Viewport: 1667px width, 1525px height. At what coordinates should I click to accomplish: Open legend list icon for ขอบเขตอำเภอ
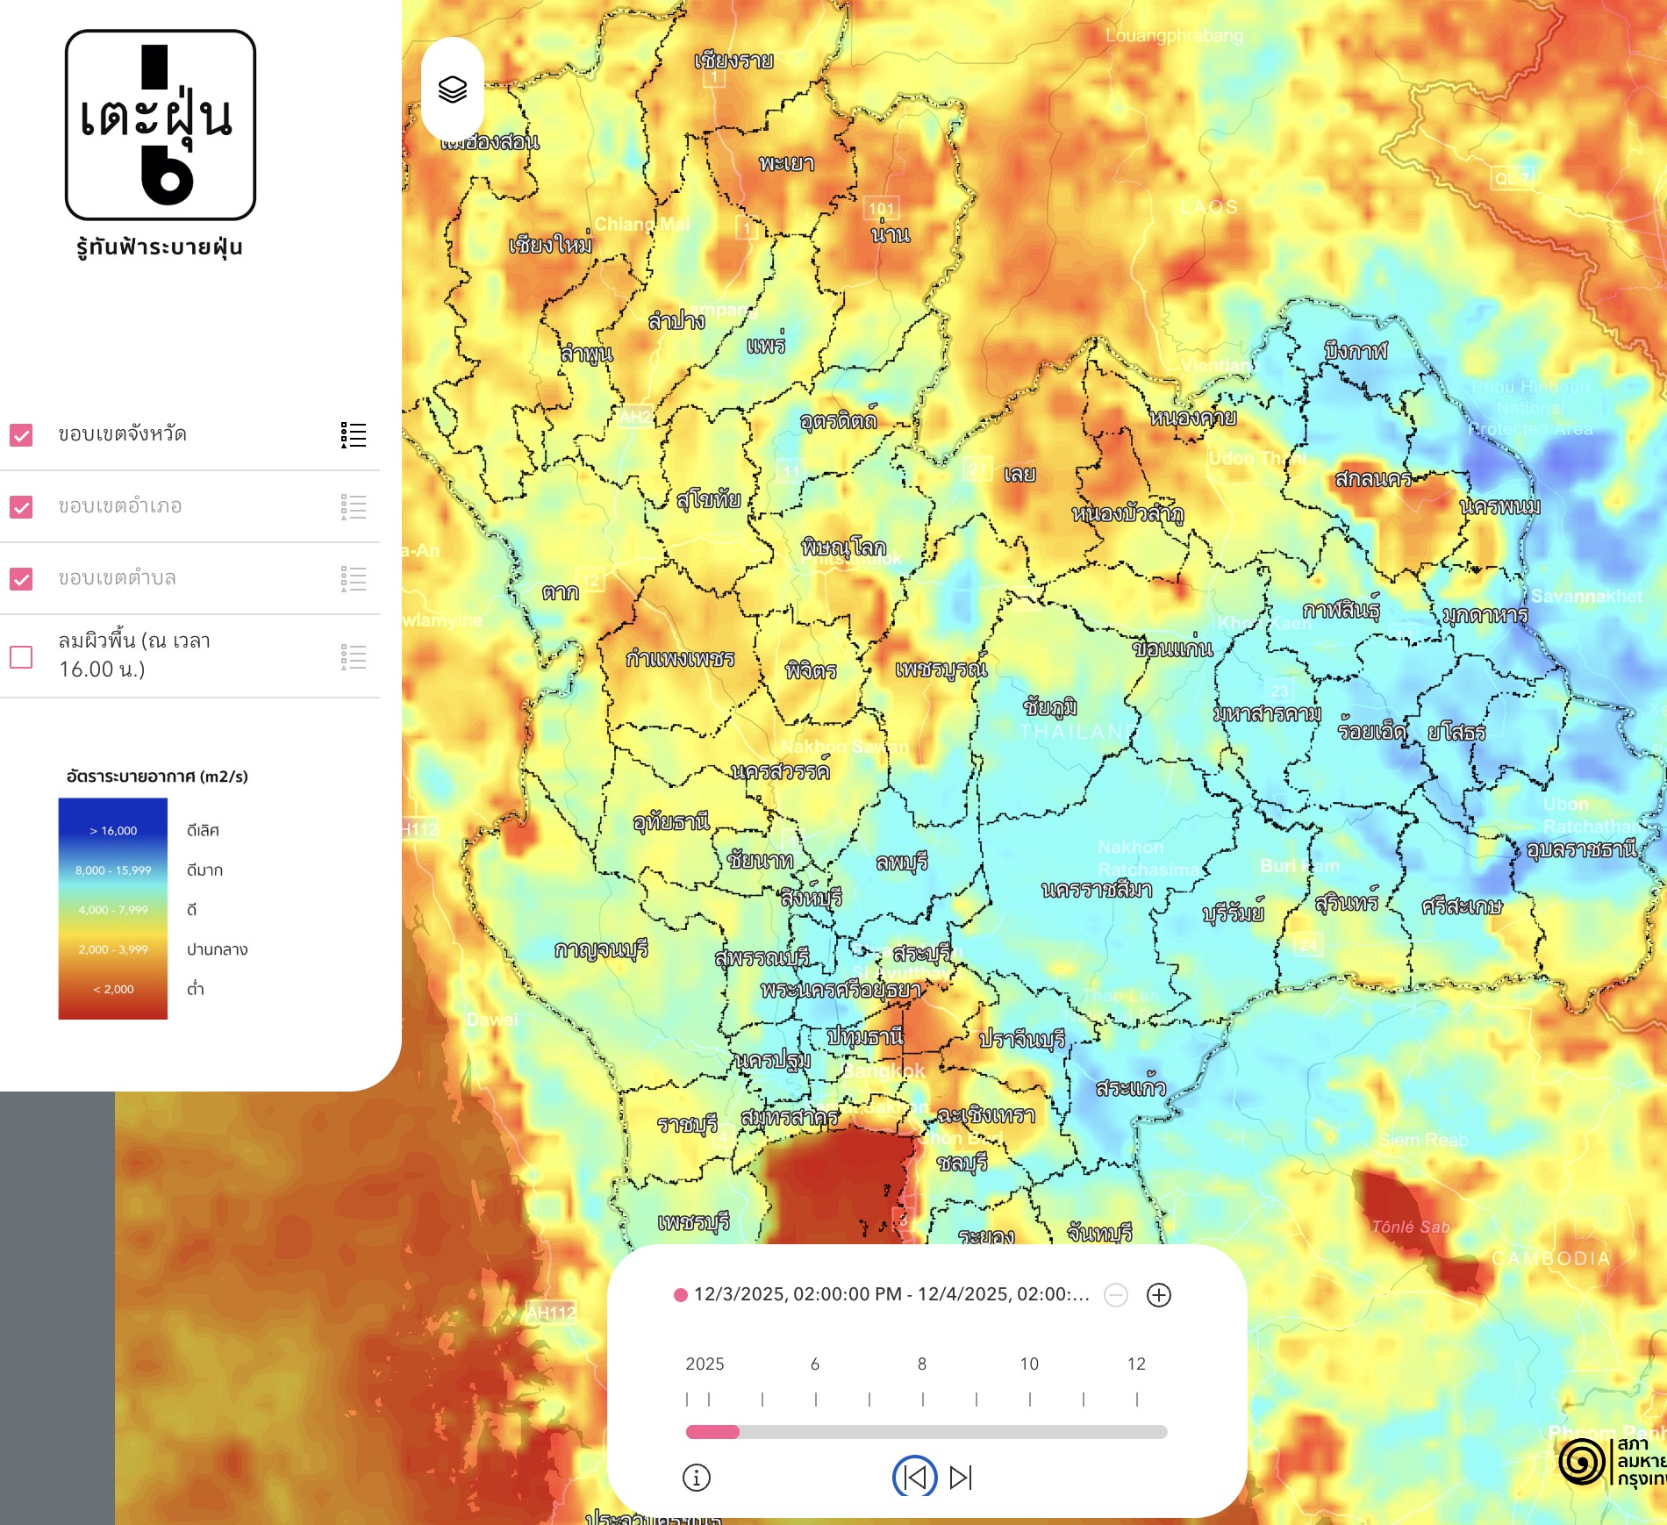point(354,507)
